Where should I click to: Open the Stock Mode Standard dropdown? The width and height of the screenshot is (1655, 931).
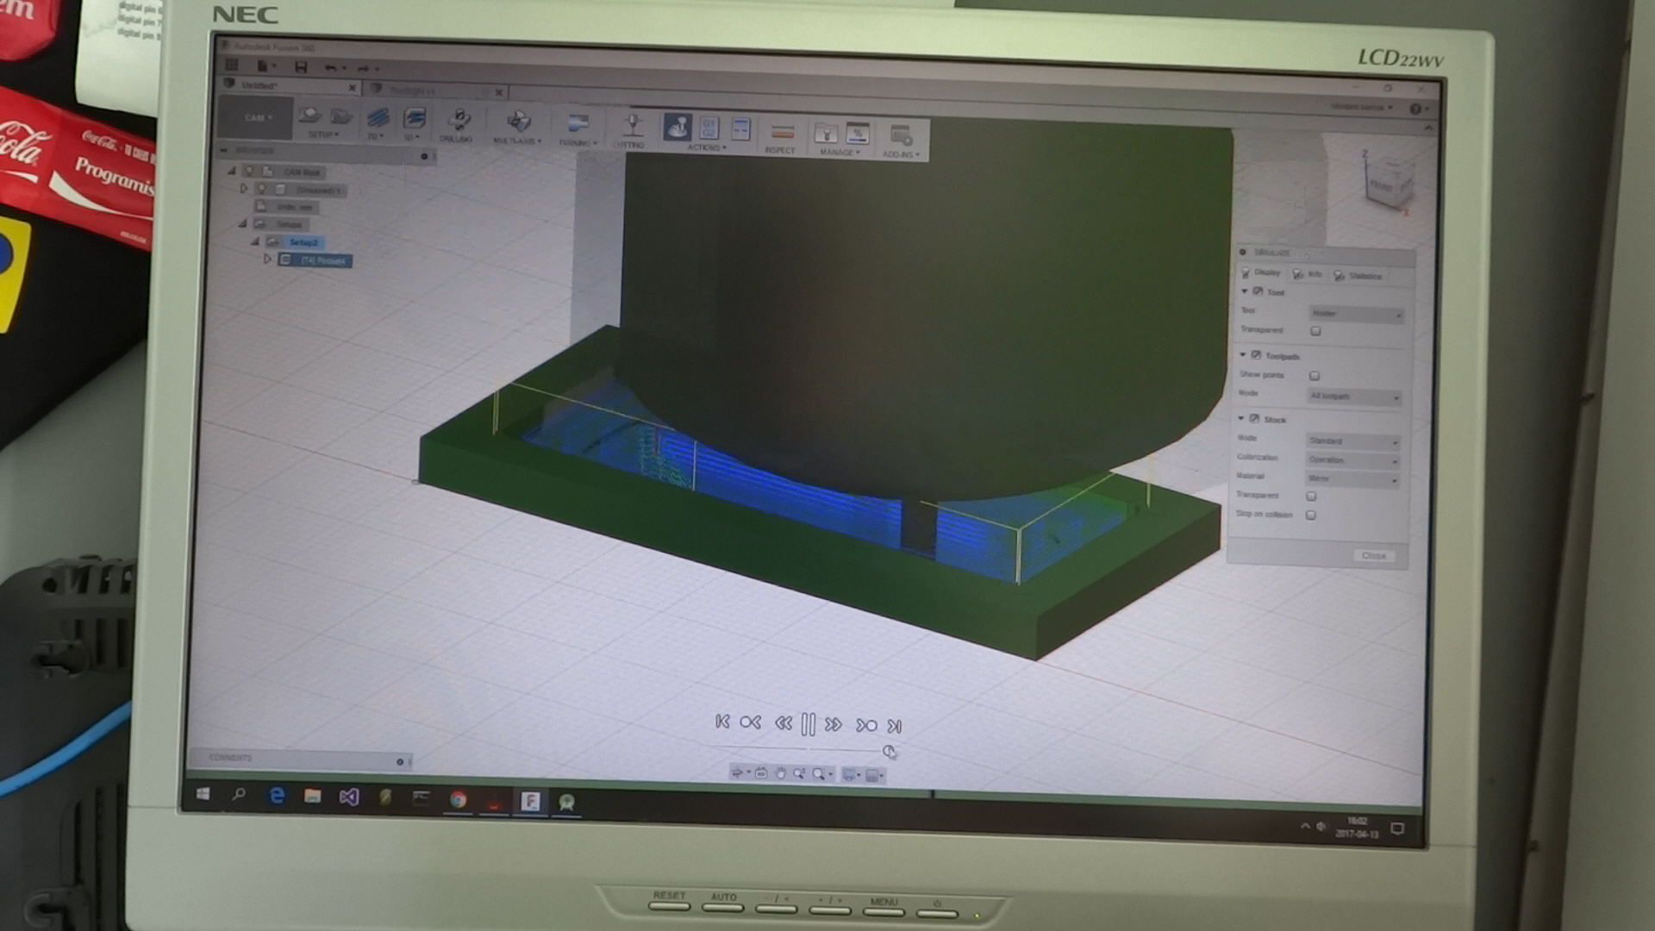pos(1352,441)
